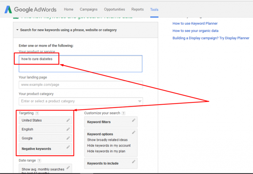The width and height of the screenshot is (253, 174).
Task: Open the product category dropdown arrow
Action: coord(140,101)
